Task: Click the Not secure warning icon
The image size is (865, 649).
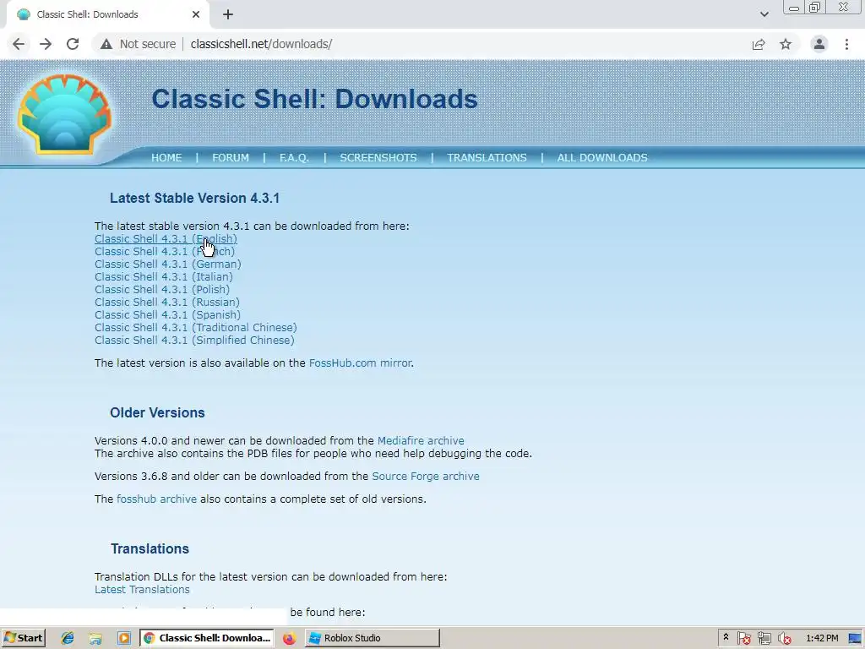Action: 106,44
